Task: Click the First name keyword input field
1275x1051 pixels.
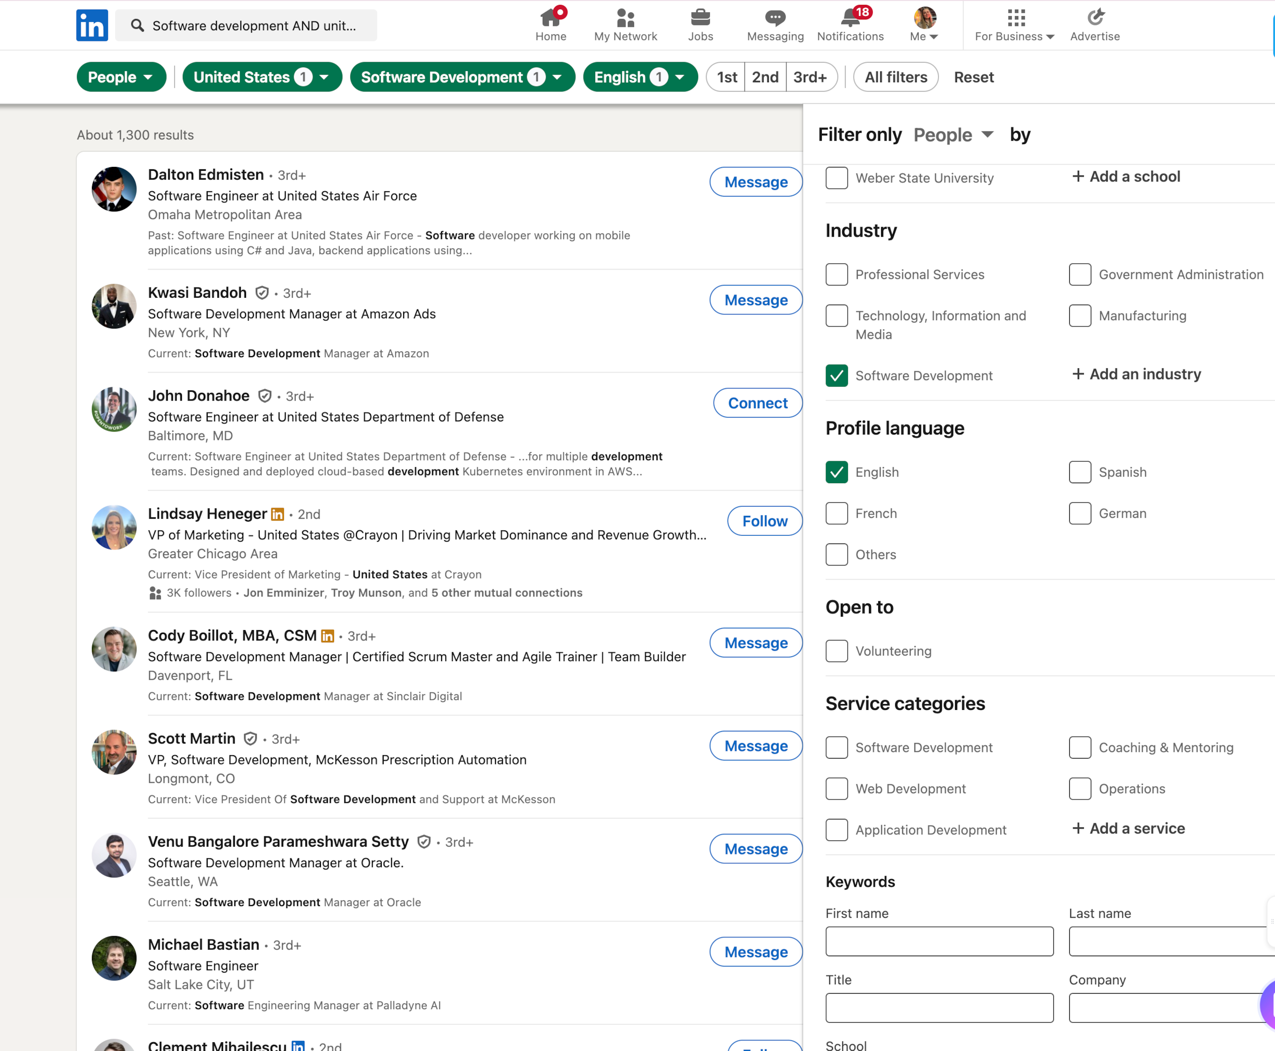Action: 939,942
